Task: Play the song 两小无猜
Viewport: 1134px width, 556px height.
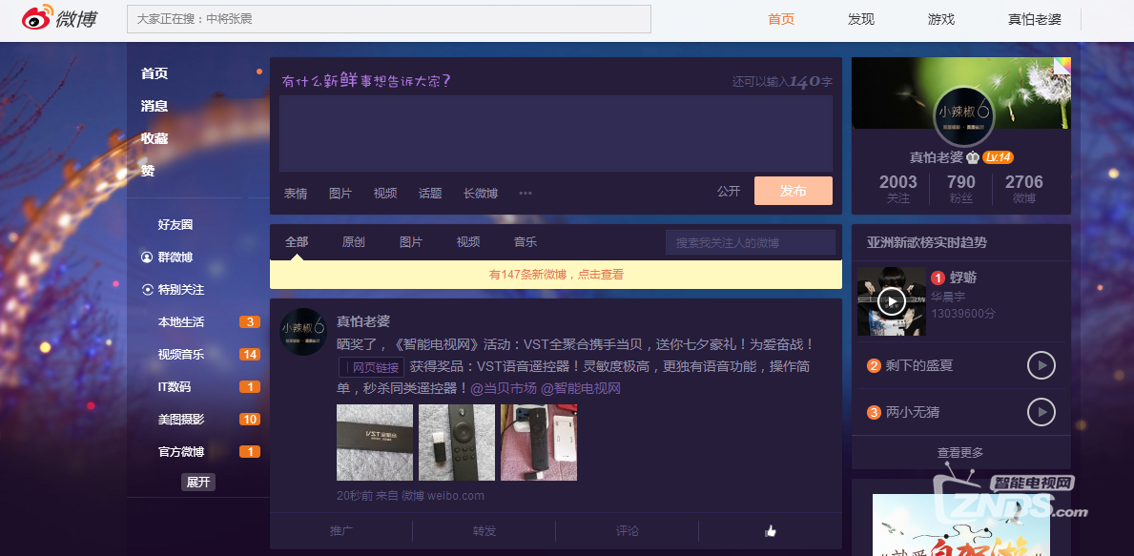Action: click(1041, 412)
